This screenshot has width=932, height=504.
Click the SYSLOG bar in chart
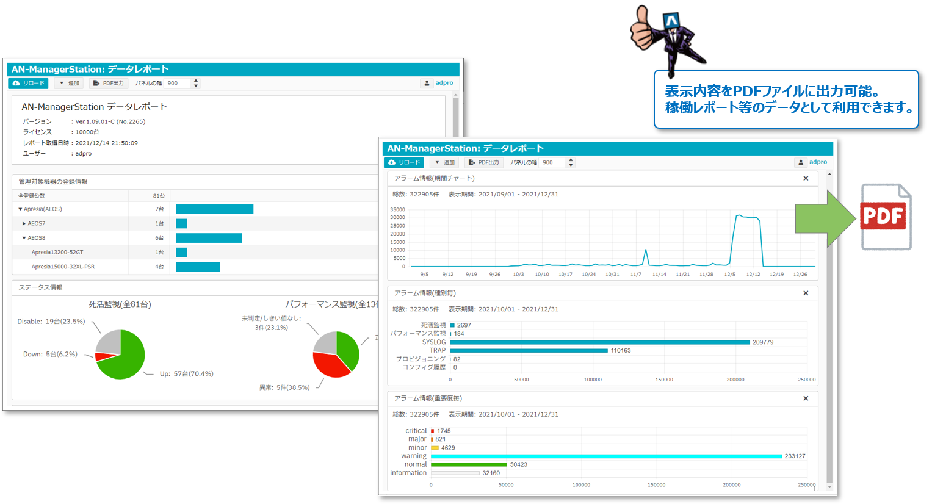[600, 342]
